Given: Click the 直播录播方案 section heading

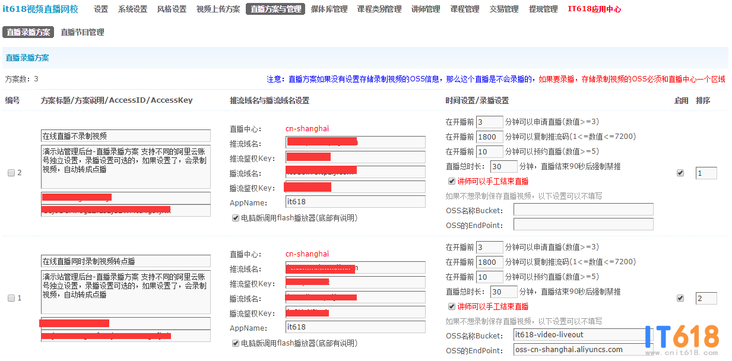Looking at the screenshot, I should tap(27, 58).
